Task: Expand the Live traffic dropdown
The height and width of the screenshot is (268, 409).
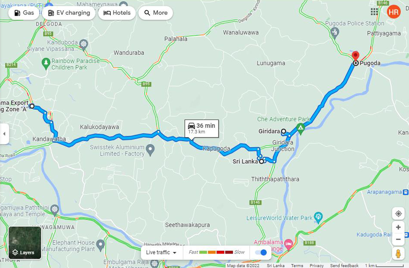Action: coord(161,252)
